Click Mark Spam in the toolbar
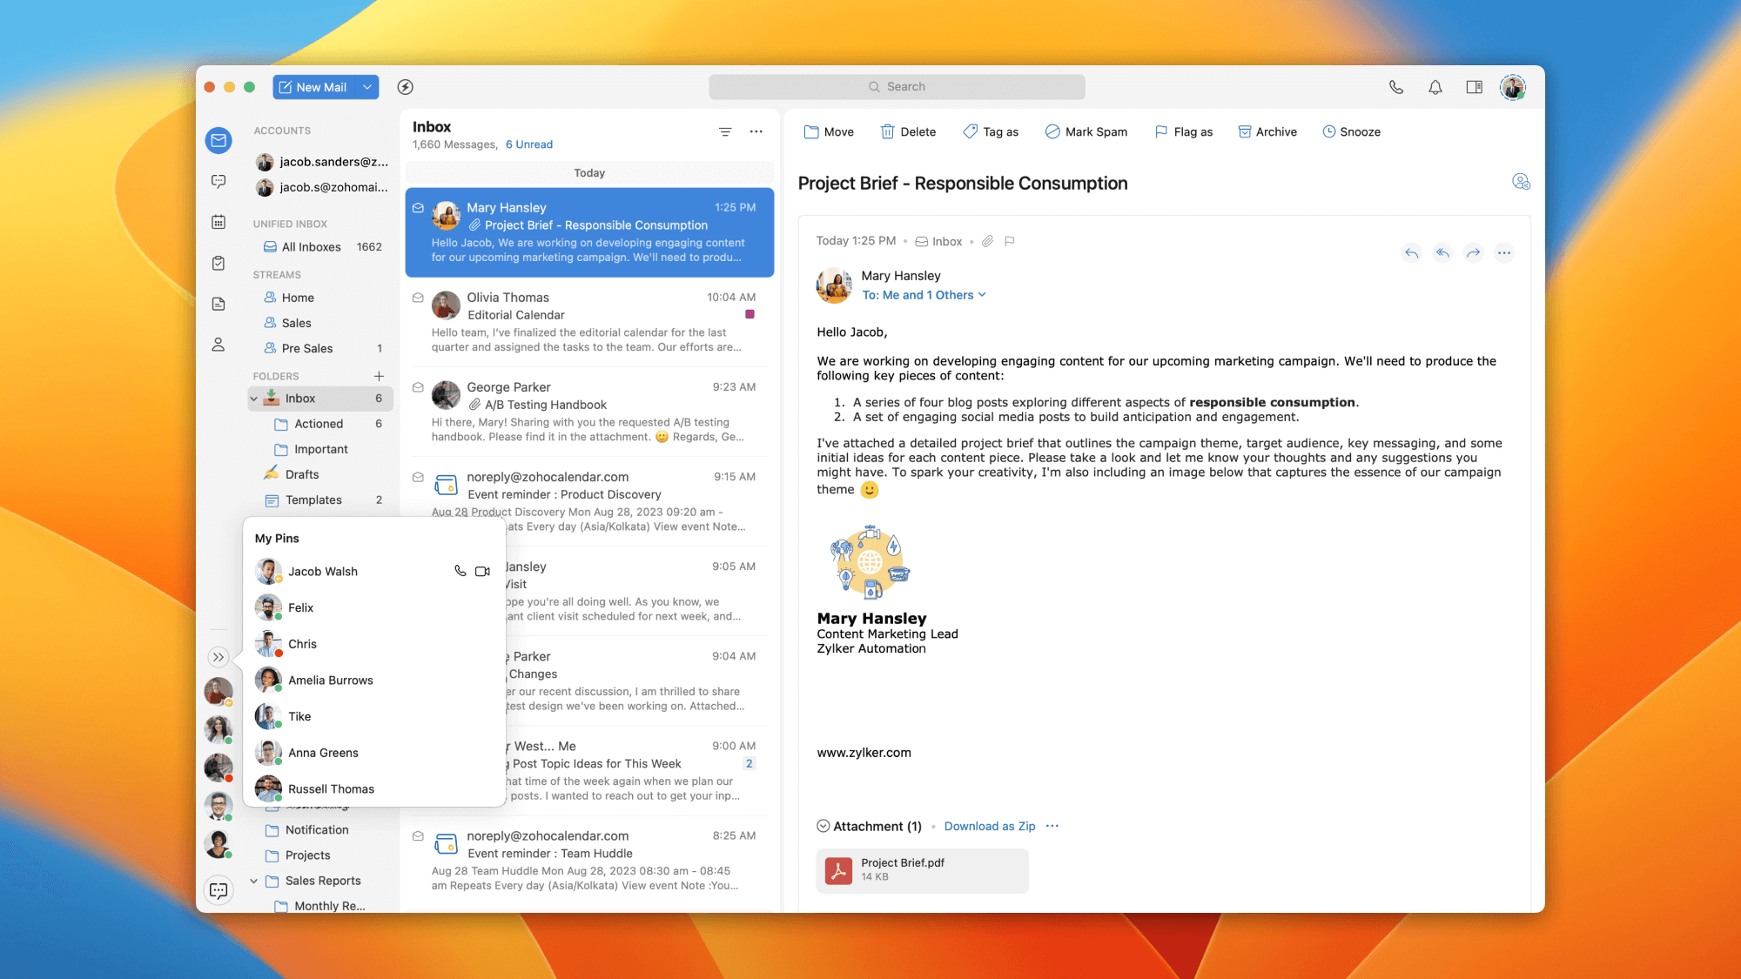Viewport: 1741px width, 979px height. [x=1086, y=132]
